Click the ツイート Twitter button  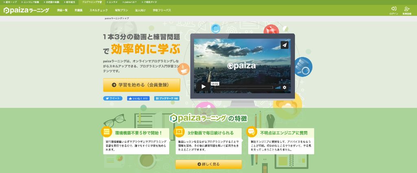tap(113, 98)
